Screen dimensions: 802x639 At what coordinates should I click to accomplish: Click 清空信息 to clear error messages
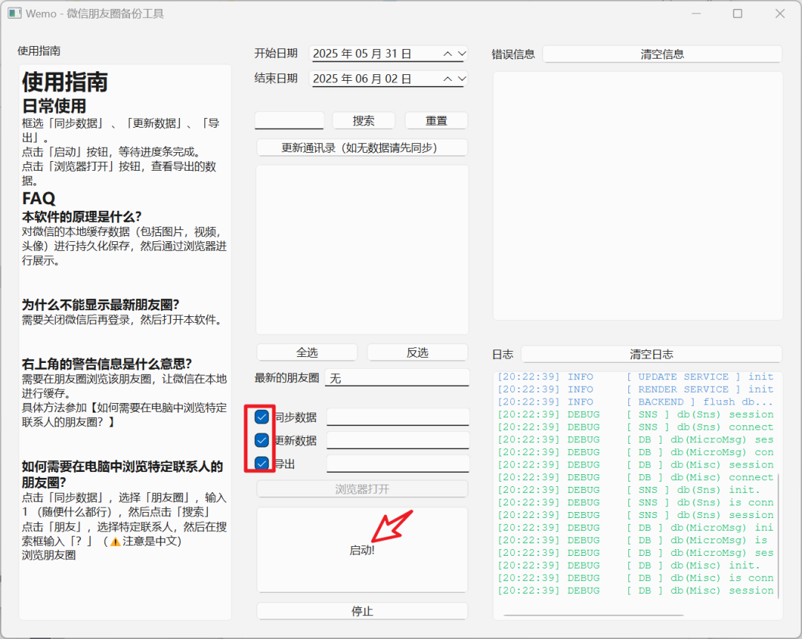point(662,53)
